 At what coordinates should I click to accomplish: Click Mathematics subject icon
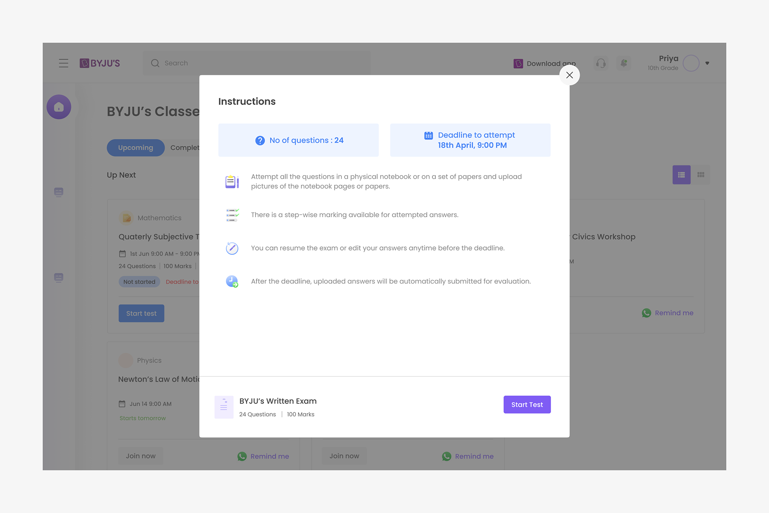[126, 218]
